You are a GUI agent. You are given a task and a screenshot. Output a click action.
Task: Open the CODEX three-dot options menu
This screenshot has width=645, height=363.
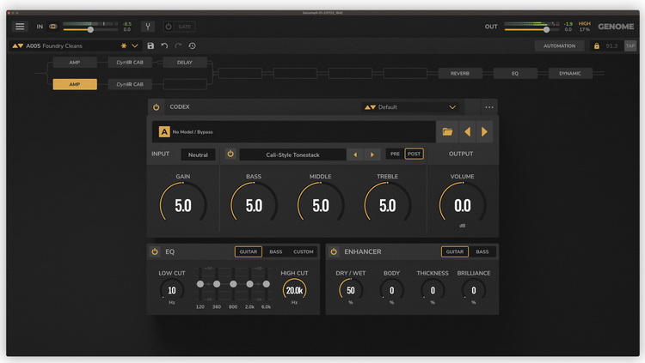click(489, 107)
